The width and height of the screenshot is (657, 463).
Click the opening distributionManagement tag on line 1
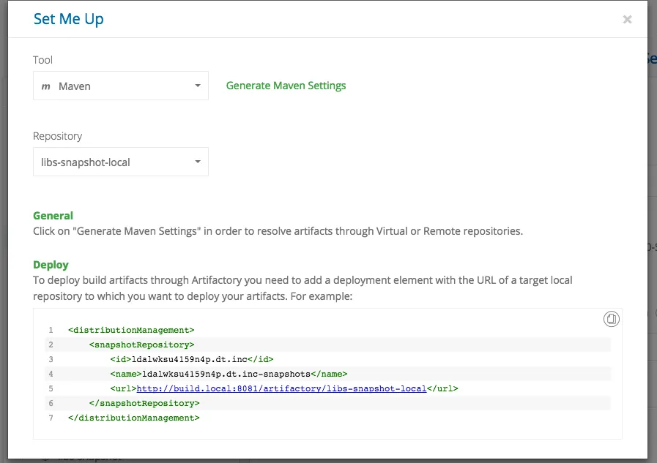pos(131,330)
